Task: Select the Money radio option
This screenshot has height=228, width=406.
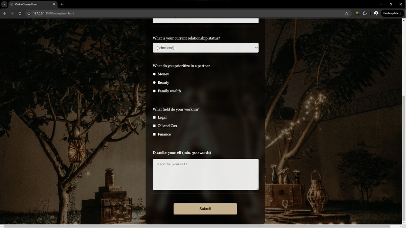Action: 154,74
